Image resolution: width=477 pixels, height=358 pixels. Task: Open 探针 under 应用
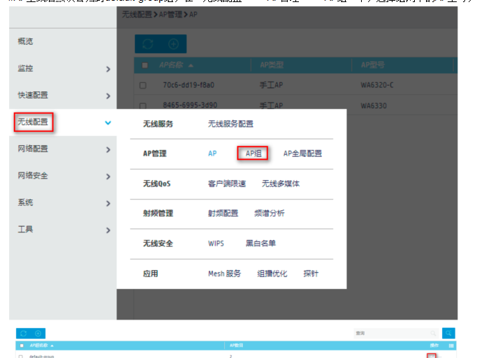click(311, 274)
